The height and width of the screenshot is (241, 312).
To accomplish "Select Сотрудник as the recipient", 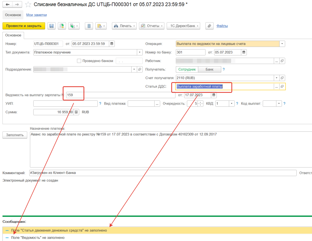I will point(187,69).
